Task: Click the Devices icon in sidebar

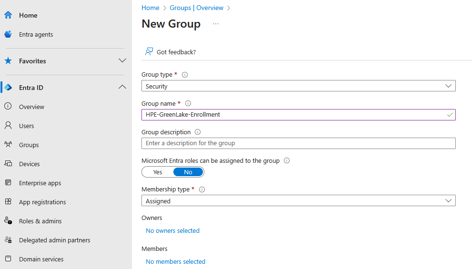Action: 8,164
